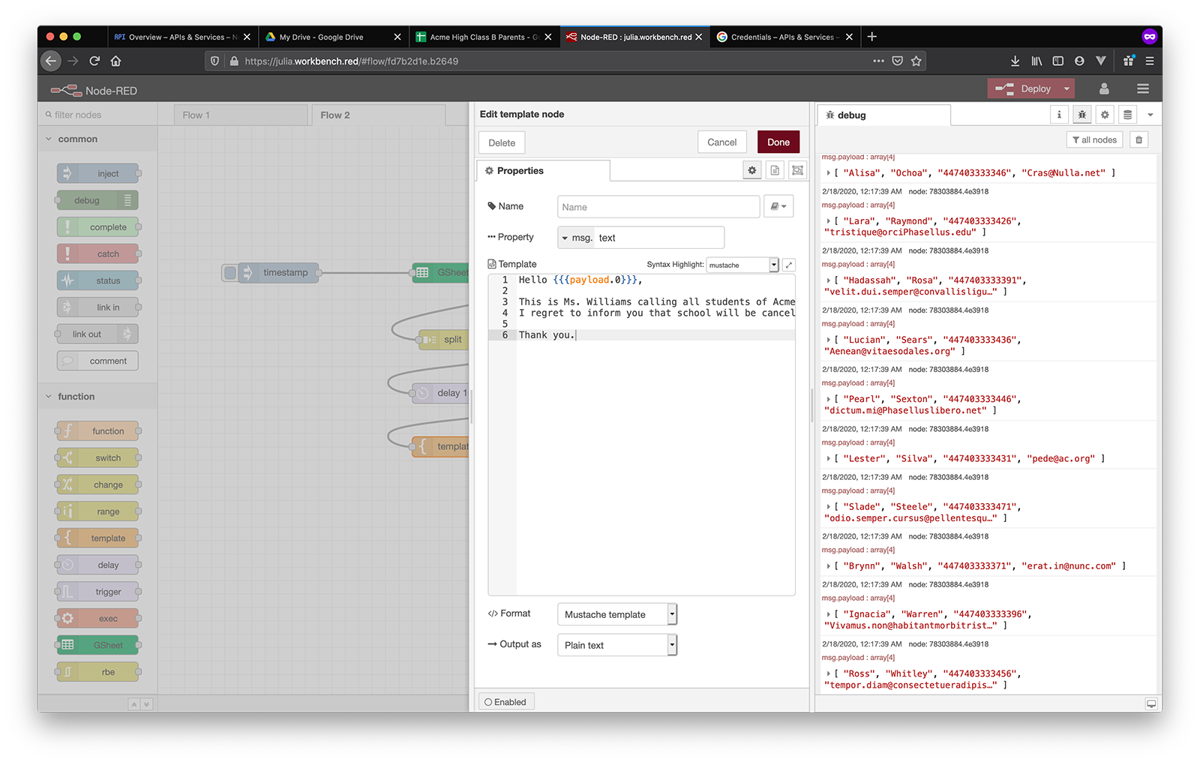Open Syntax Highlight mustache dropdown

pos(742,265)
